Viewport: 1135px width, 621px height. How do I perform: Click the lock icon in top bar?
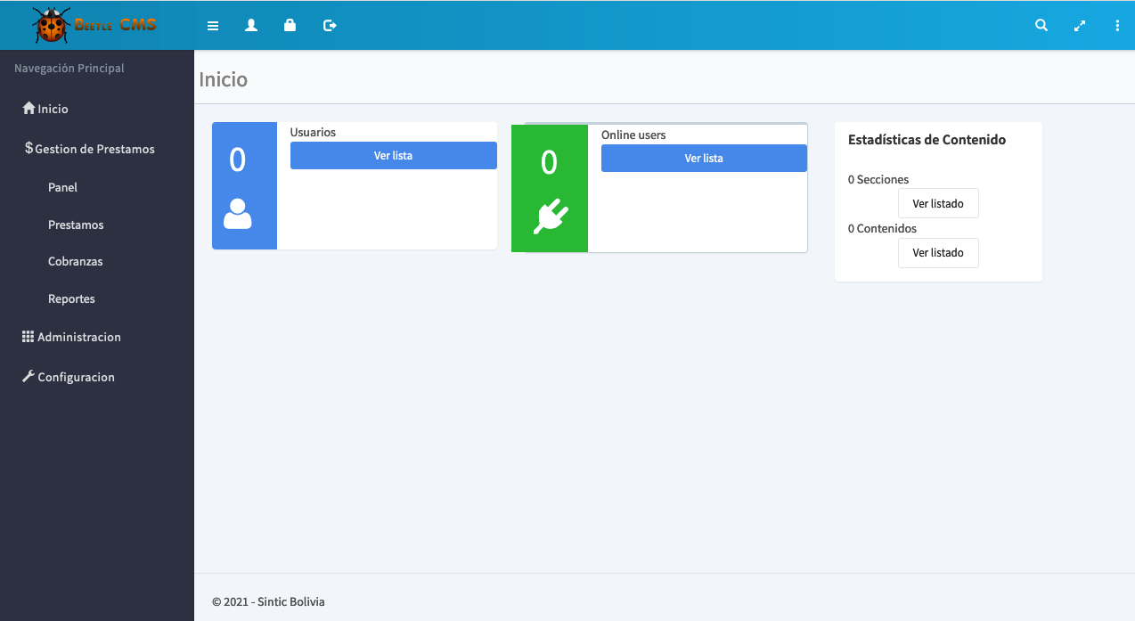[290, 26]
